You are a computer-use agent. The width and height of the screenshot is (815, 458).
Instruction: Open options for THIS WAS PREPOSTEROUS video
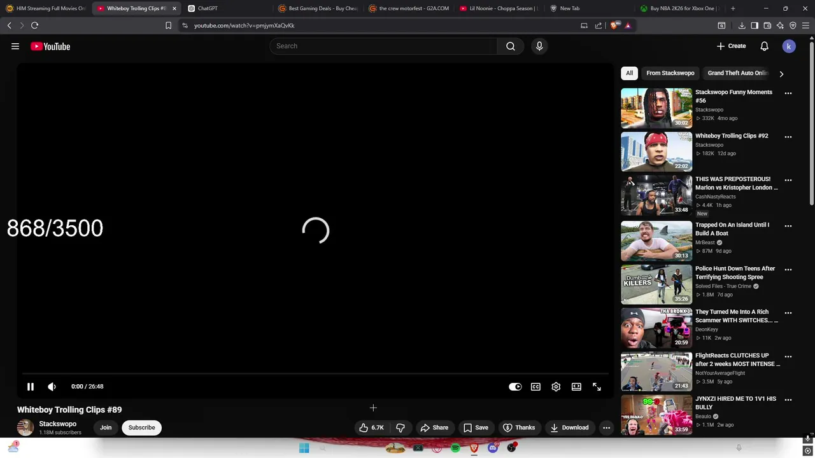788,180
